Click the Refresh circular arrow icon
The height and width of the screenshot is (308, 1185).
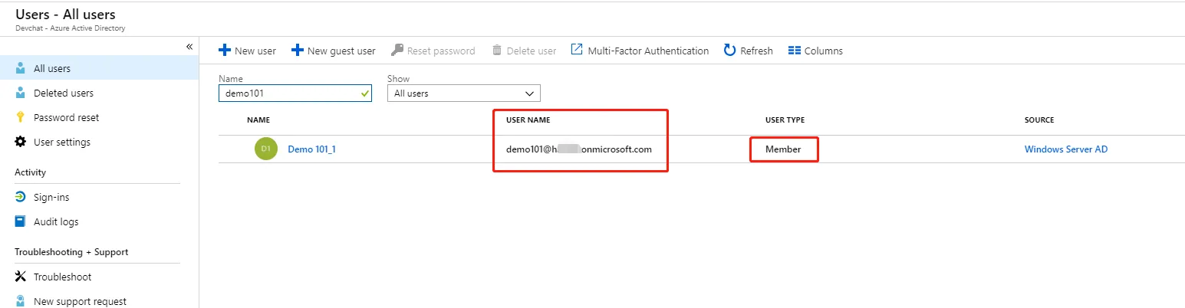point(730,51)
